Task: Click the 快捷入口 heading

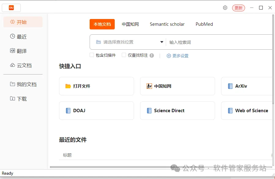Action: pos(70,66)
